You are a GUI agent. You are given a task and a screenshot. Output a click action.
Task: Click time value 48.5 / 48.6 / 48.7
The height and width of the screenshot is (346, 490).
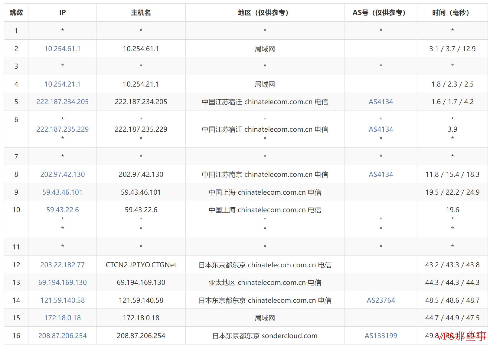tap(452, 300)
